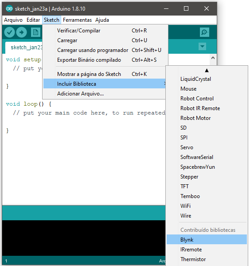
Task: Click the New sketch file icon
Action: 35,32
